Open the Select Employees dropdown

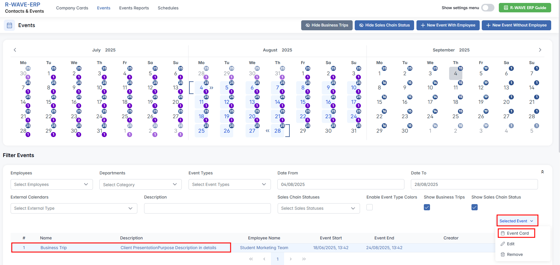tap(51, 184)
